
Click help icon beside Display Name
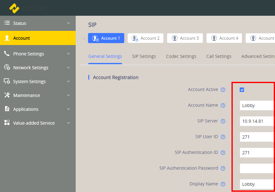coord(223,184)
